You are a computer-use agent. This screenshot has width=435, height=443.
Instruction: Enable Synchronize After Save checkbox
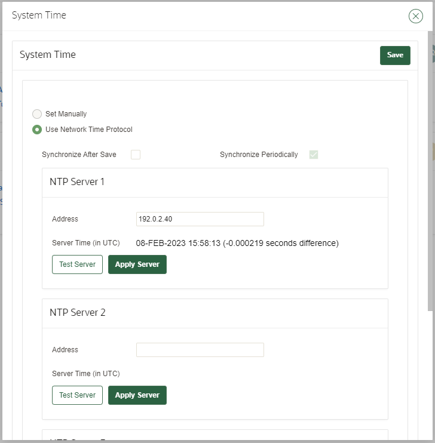[136, 155]
